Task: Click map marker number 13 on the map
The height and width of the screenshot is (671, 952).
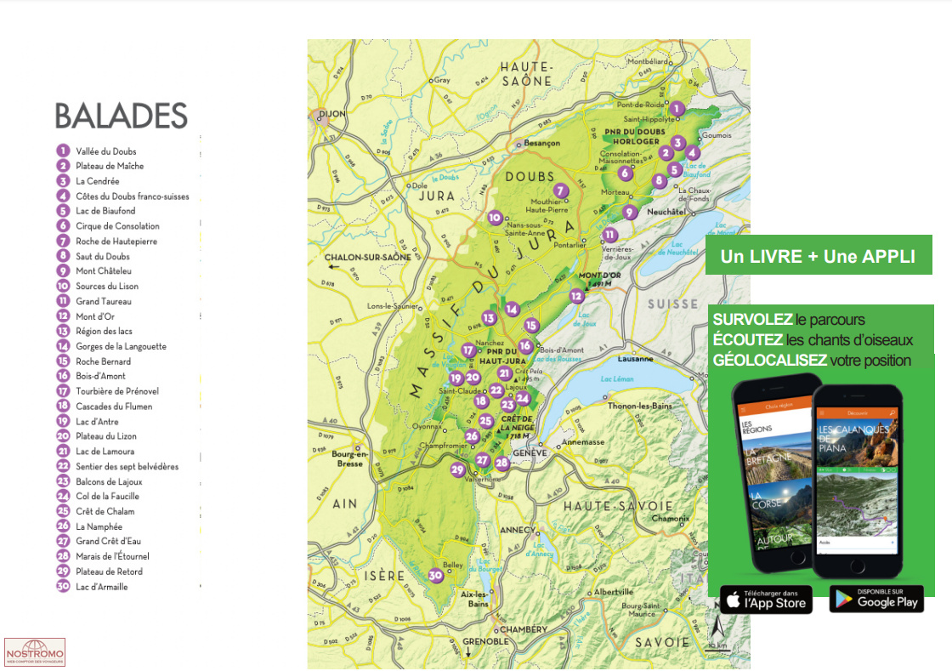Action: click(489, 317)
